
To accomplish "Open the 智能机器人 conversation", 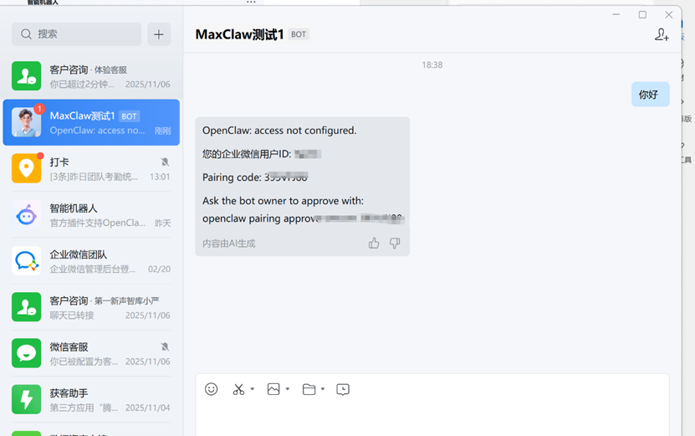I will click(x=91, y=215).
